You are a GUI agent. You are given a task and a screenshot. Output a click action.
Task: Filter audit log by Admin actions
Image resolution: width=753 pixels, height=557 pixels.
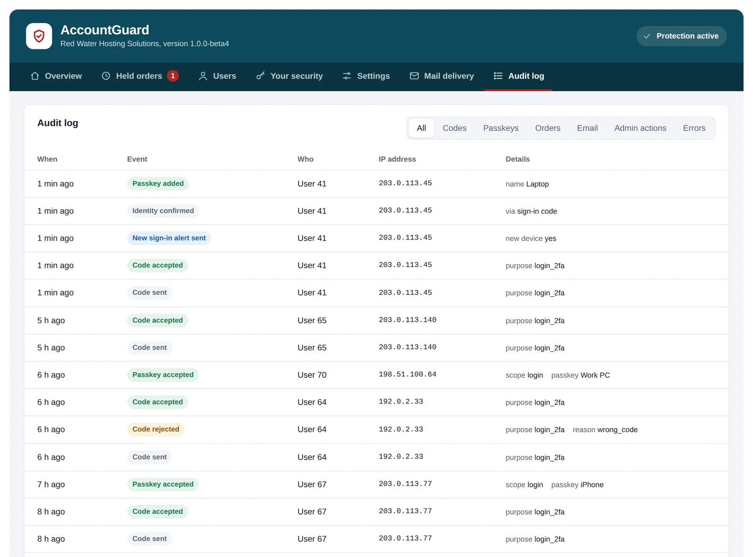tap(640, 128)
